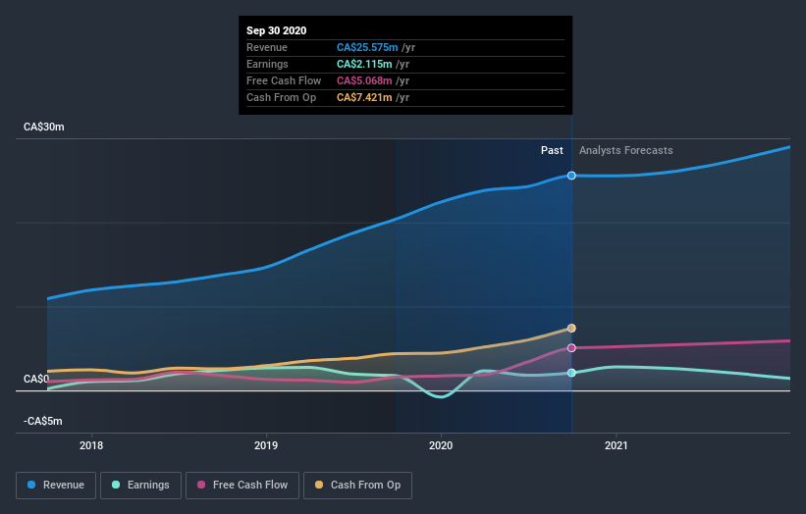Click the 2019 x-axis label
Image resolution: width=806 pixels, height=514 pixels.
point(266,445)
